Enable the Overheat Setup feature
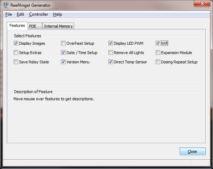Viewport: 213px width, 169px height. [x=63, y=43]
